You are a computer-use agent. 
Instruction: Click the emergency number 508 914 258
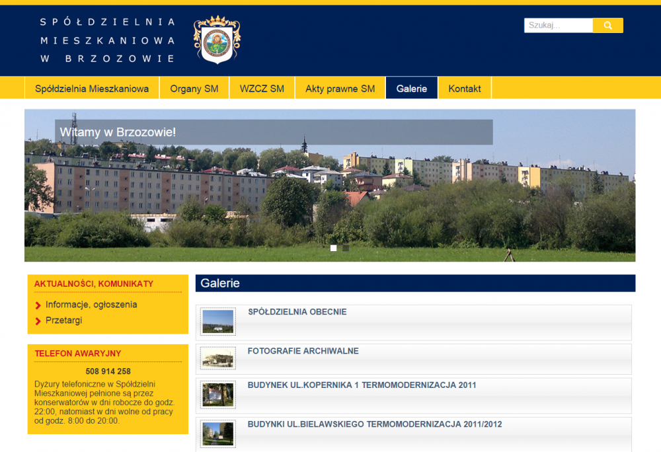[108, 371]
